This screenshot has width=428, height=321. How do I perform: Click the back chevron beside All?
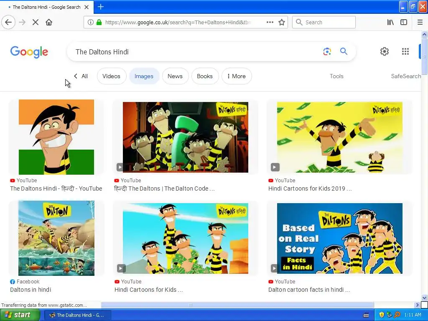tap(76, 76)
